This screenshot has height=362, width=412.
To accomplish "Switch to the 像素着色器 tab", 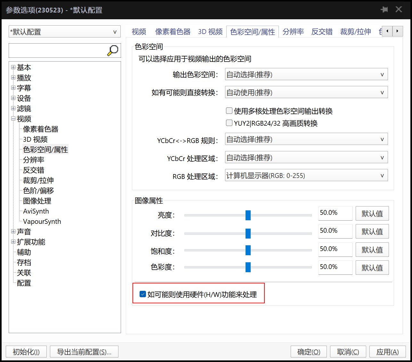I will 173,32.
